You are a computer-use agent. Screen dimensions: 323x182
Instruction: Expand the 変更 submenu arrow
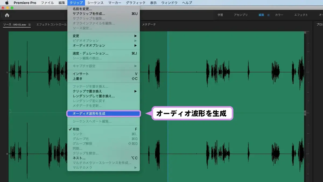pyautogui.click(x=136, y=36)
